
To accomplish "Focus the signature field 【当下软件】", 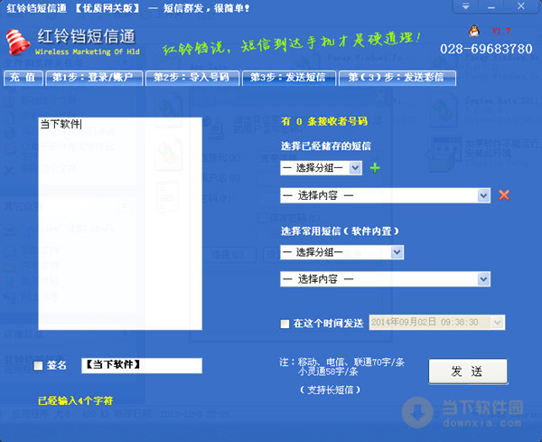I will point(142,365).
